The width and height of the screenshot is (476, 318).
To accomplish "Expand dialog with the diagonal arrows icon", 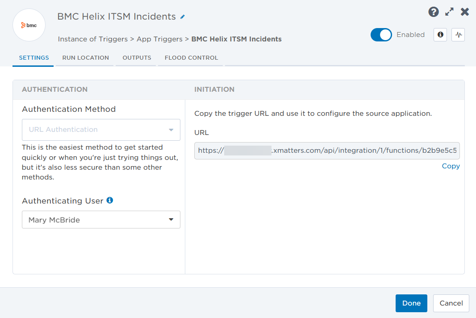I will point(449,12).
